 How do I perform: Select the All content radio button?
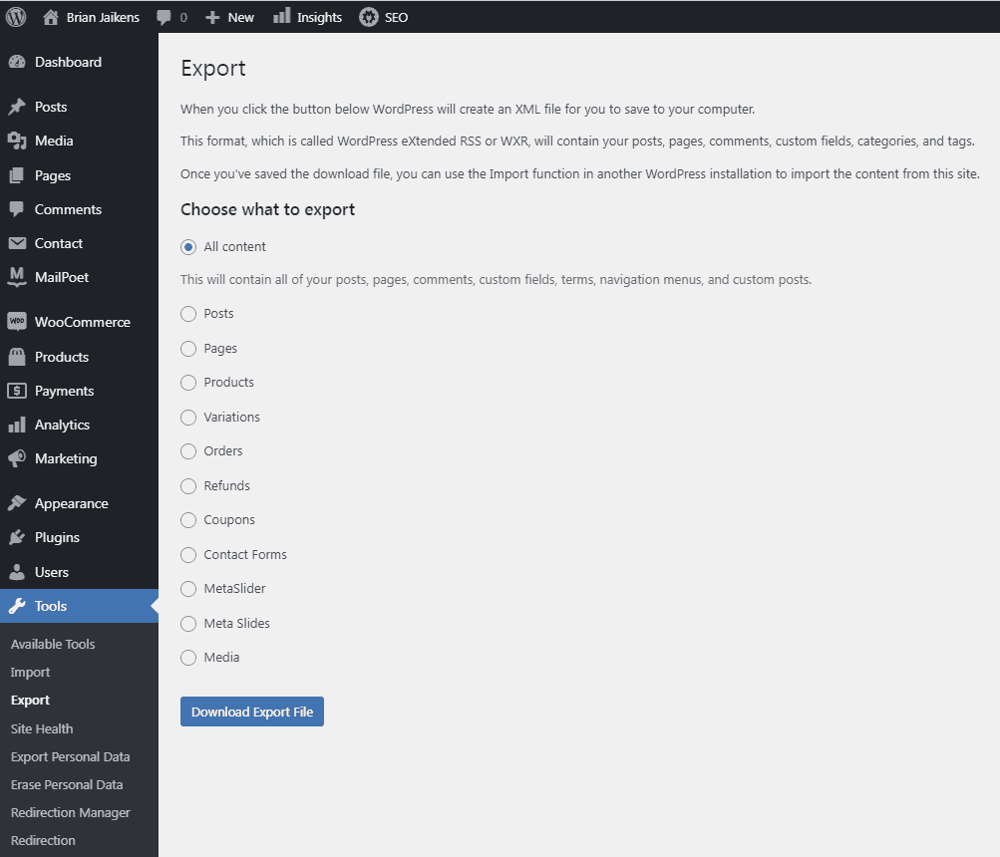[x=188, y=247]
